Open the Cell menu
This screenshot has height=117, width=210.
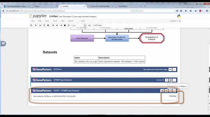63,21
